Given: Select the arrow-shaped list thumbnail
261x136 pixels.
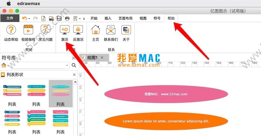Looking at the screenshot, I should point(12,118).
